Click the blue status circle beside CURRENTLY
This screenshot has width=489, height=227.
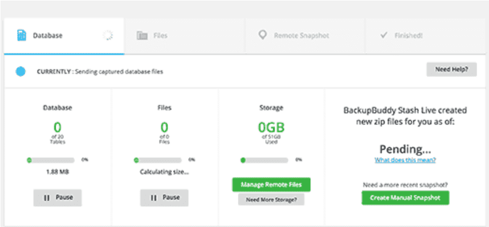pyautogui.click(x=20, y=72)
